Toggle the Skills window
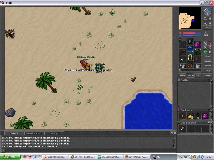This screenshot has height=160, width=214. [182, 75]
